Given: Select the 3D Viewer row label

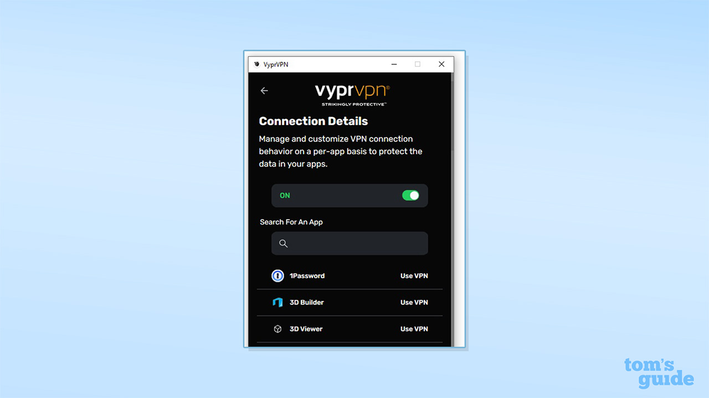Looking at the screenshot, I should click(306, 329).
